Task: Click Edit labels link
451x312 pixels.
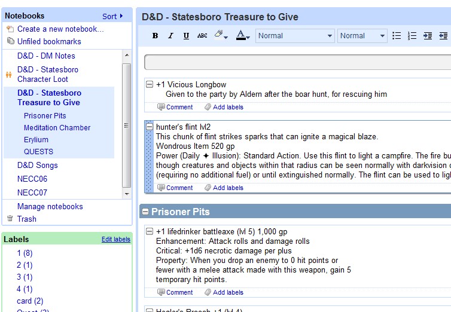Action: [116, 239]
